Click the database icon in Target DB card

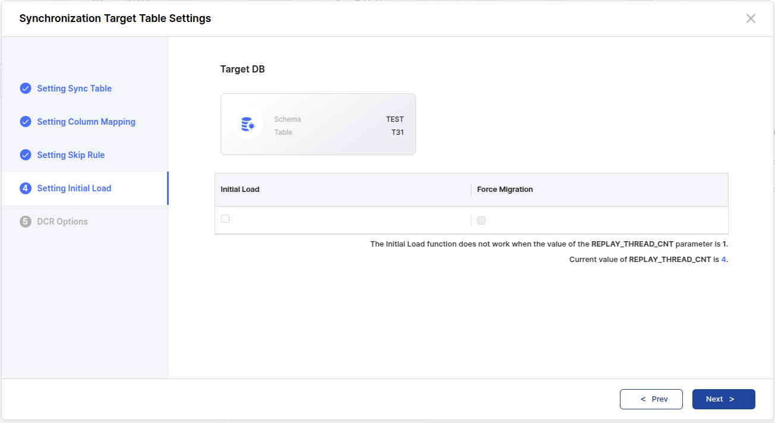(x=247, y=124)
